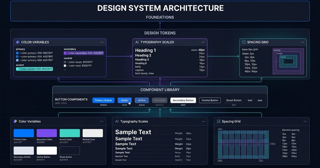Image resolution: width=320 pixels, height=168 pixels.
Task: Select the 'size' option in button components row
Action: (260, 100)
